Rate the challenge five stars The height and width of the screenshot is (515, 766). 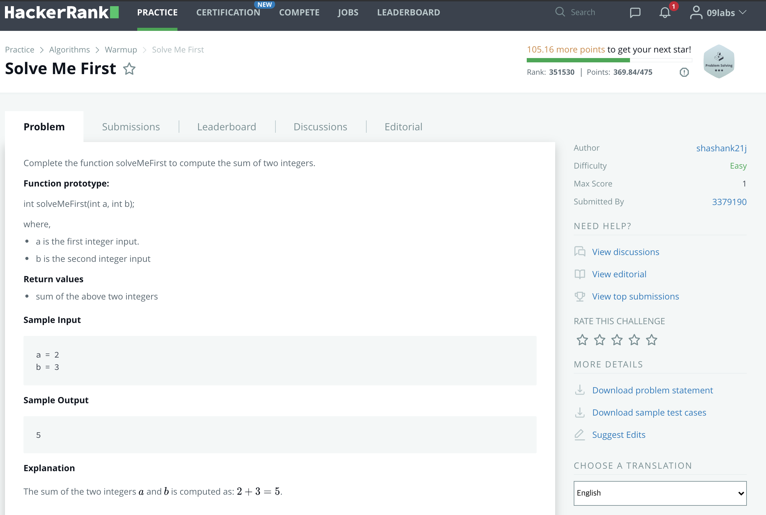[651, 340]
